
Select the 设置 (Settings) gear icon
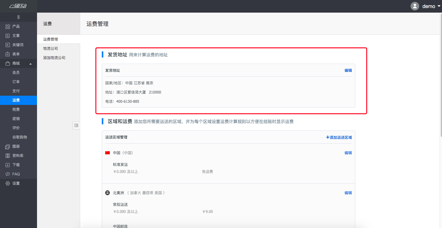click(8, 183)
